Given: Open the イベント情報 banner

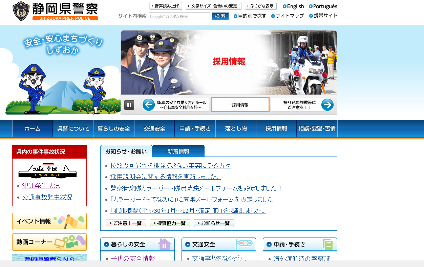Looking at the screenshot, I should 49,222.
